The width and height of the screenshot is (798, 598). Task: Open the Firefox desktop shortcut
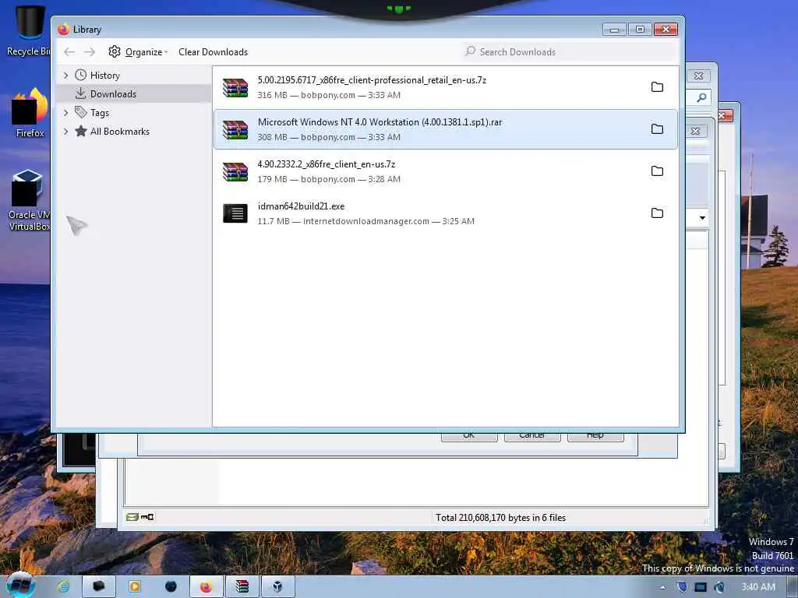pos(30,113)
